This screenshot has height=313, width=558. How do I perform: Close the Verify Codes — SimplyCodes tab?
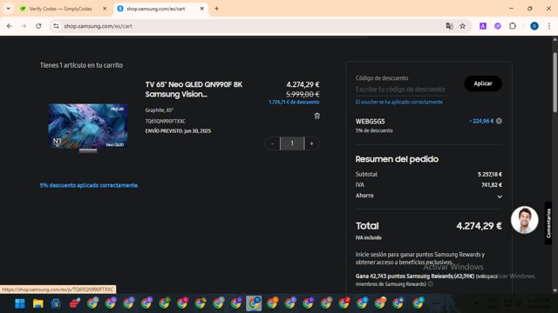105,9
